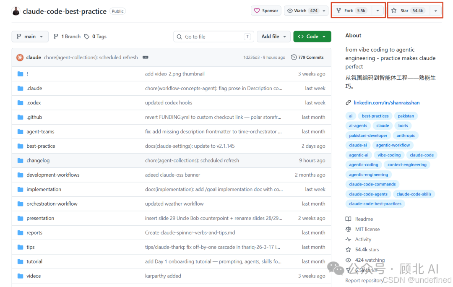This screenshot has height=287, width=453.
Task: Click the Watch eye icon
Action: point(290,10)
